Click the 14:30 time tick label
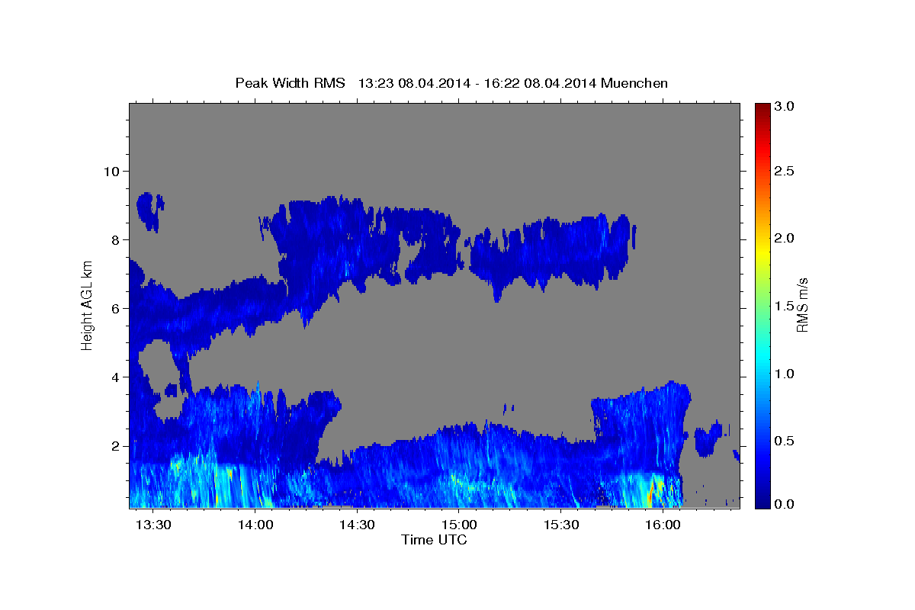Viewport: 915px width, 610px height. tap(357, 525)
